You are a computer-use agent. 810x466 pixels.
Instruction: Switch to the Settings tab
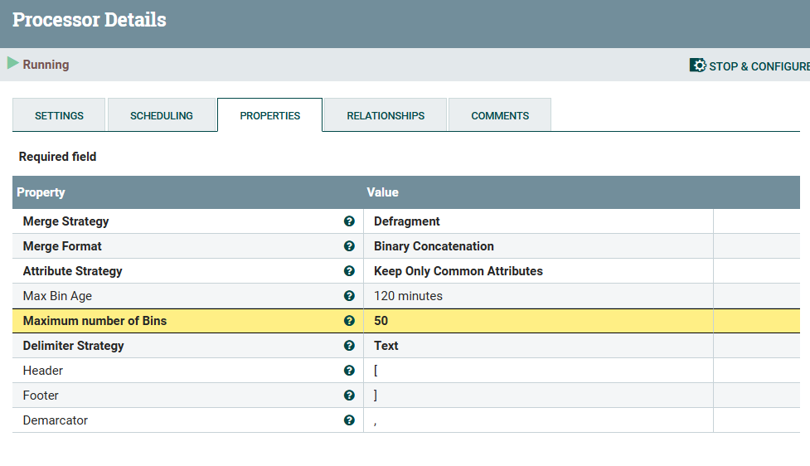[x=59, y=114]
